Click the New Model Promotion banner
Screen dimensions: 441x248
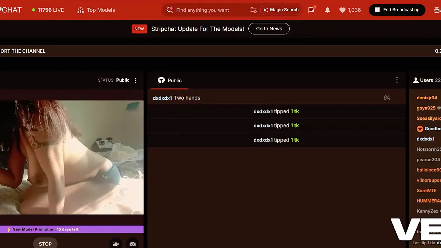pos(72,229)
